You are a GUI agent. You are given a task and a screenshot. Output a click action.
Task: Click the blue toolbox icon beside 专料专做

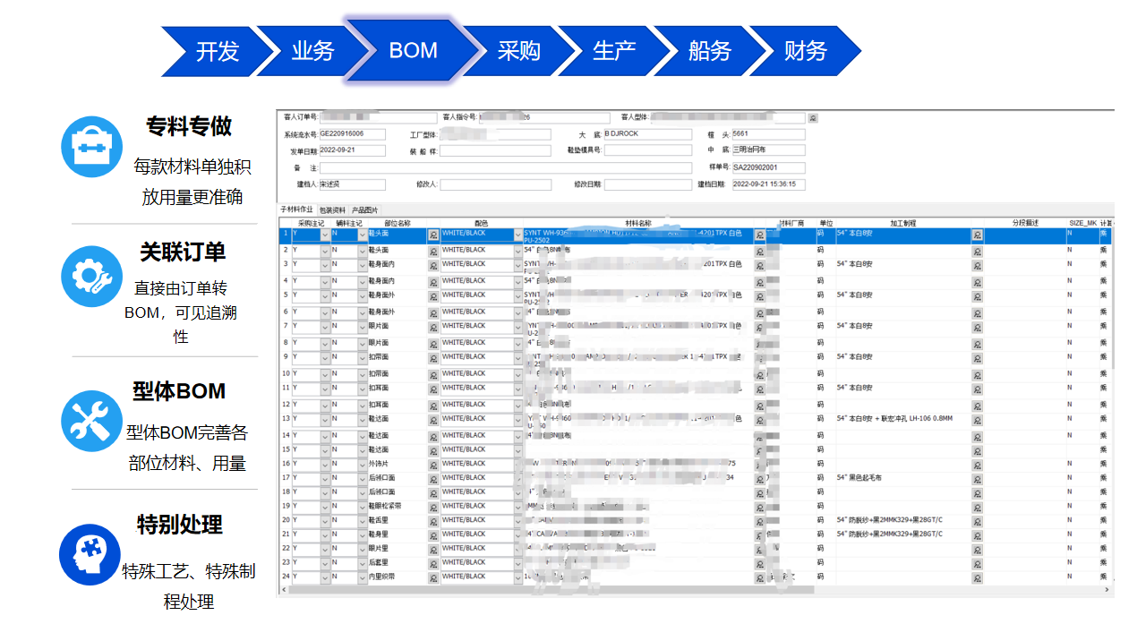tap(91, 147)
